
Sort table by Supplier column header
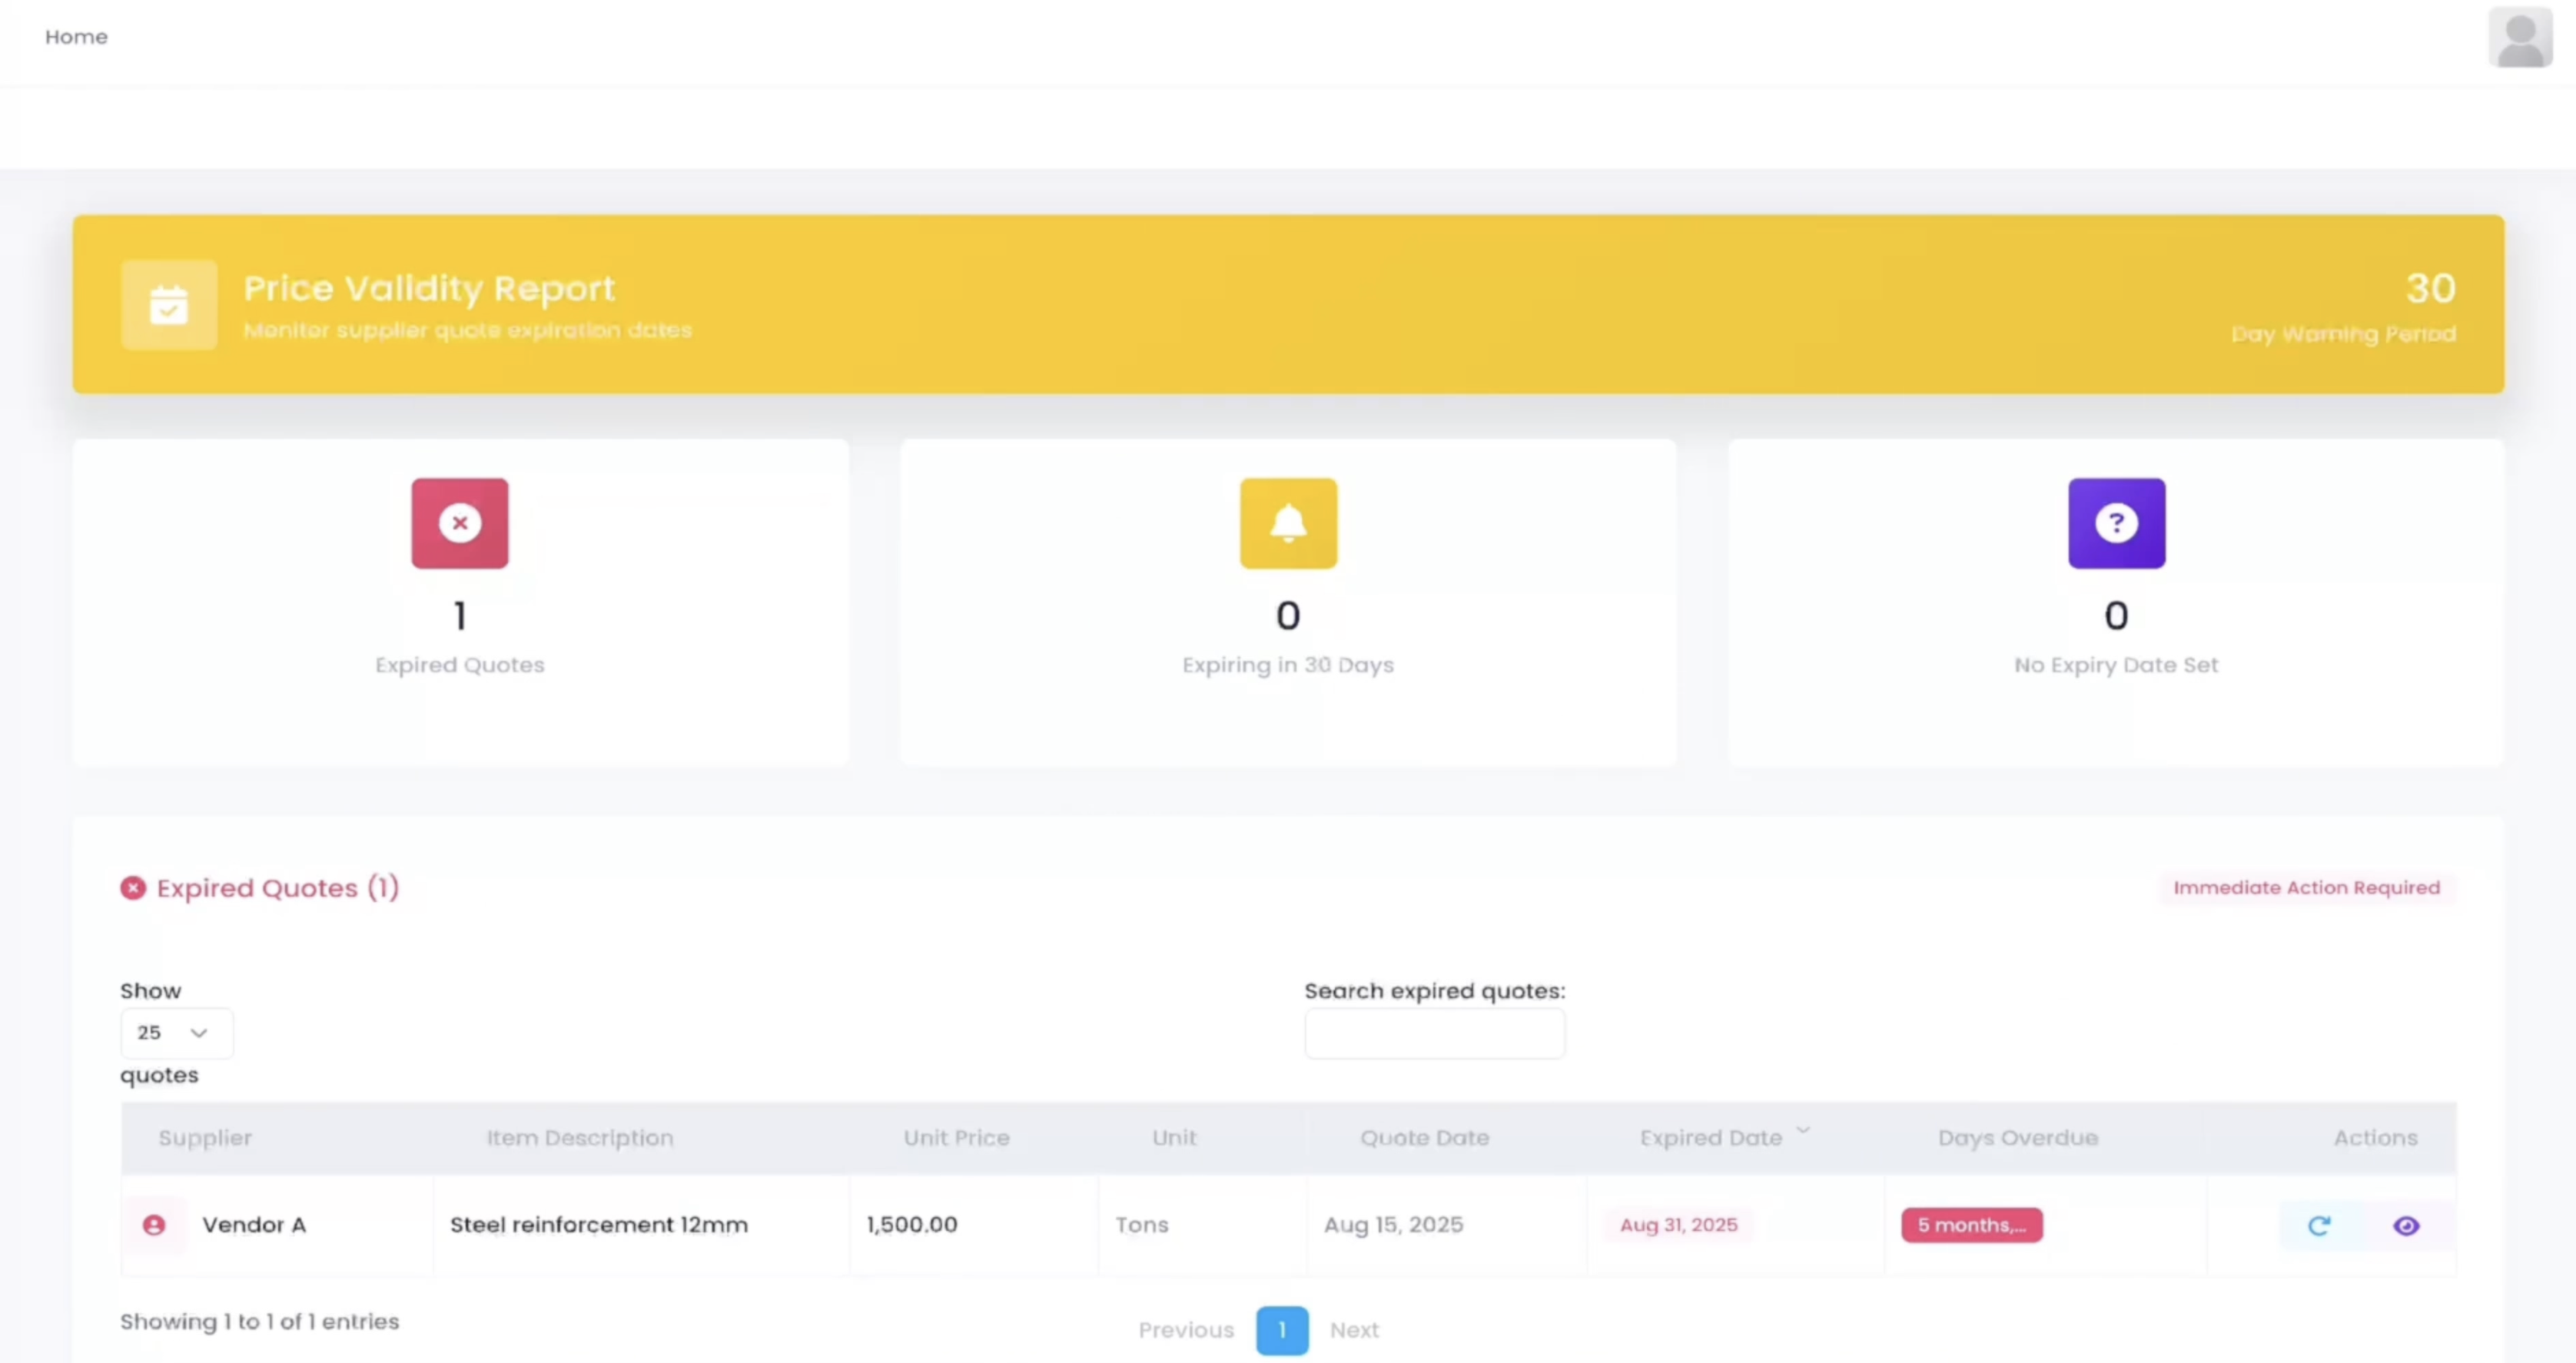pyautogui.click(x=205, y=1138)
